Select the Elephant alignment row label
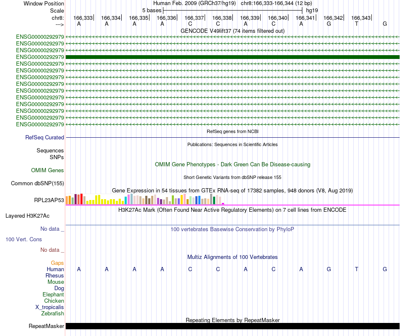Viewport: 400px width, 336px height. click(x=53, y=294)
